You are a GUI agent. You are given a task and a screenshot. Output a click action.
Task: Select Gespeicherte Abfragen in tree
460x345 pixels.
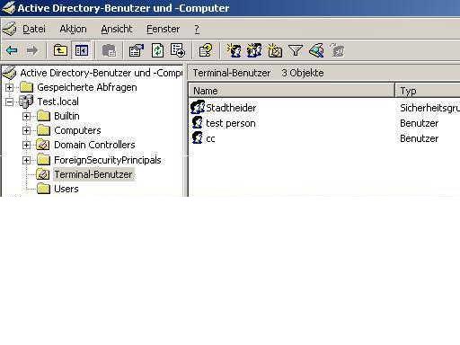point(87,87)
